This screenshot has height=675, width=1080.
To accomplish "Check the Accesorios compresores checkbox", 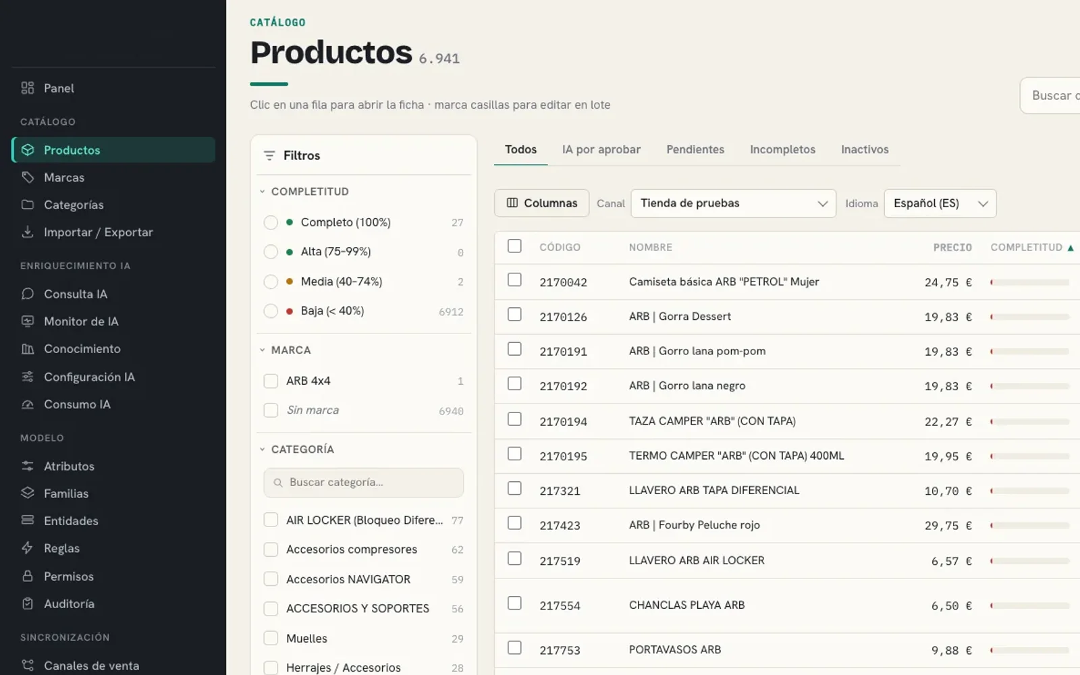I will coord(271,549).
